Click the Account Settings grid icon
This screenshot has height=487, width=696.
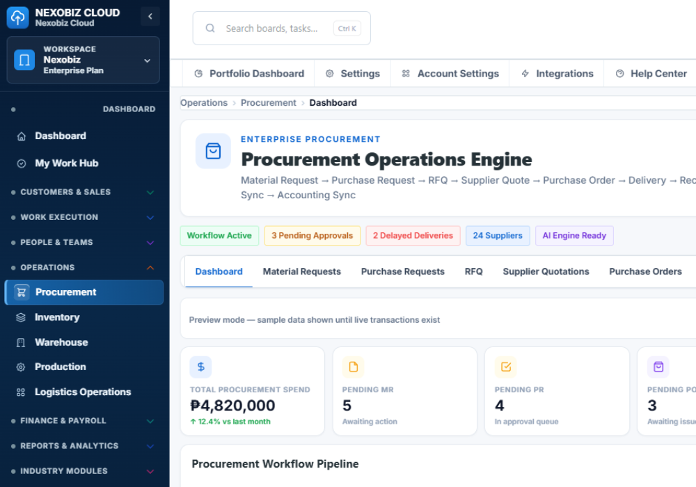tap(406, 74)
